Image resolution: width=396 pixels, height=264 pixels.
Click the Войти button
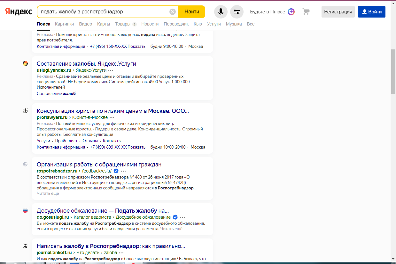point(372,12)
